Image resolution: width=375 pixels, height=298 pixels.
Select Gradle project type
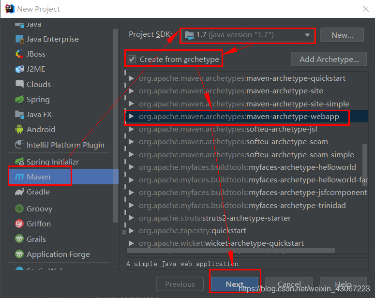tap(60, 192)
